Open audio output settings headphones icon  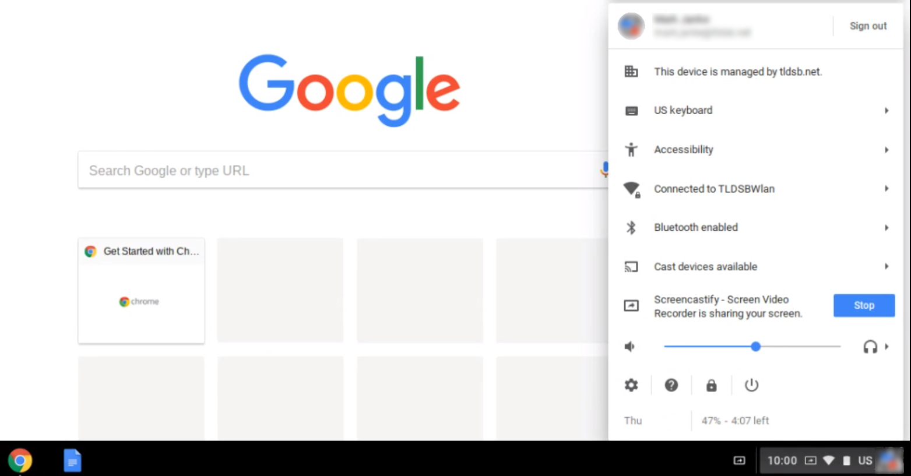click(x=870, y=347)
